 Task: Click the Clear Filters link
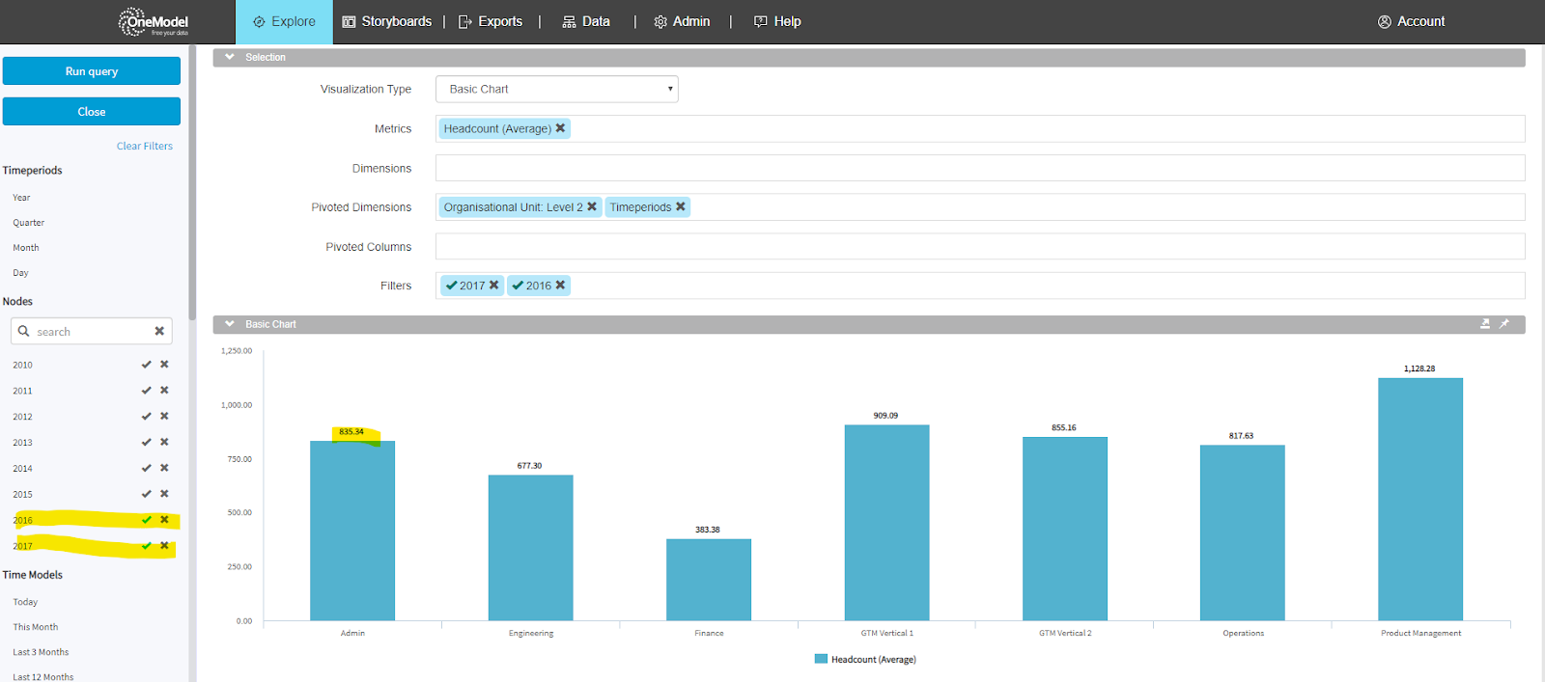pyautogui.click(x=145, y=147)
